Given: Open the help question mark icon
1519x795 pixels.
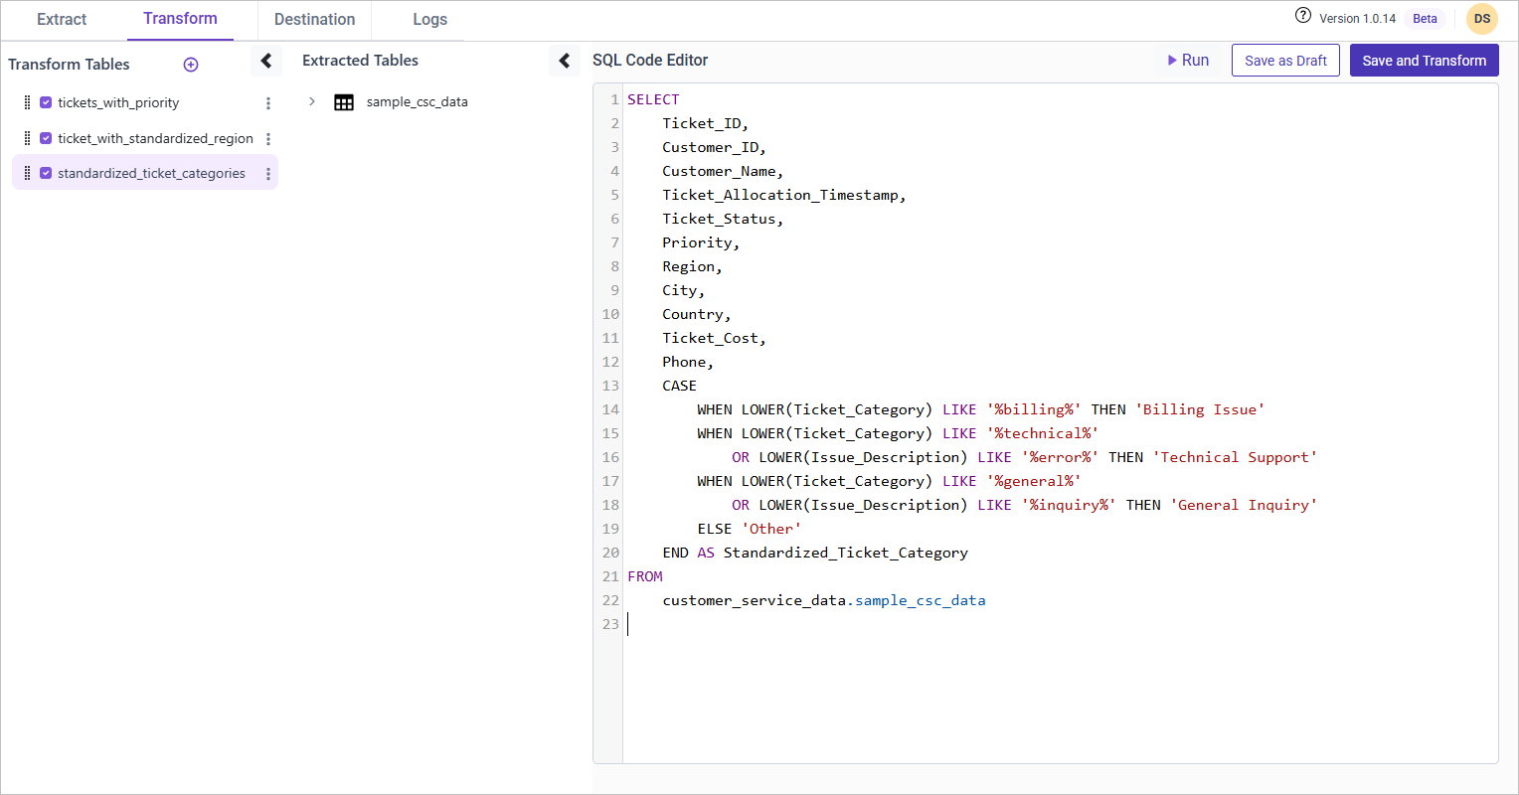Looking at the screenshot, I should tap(1303, 16).
